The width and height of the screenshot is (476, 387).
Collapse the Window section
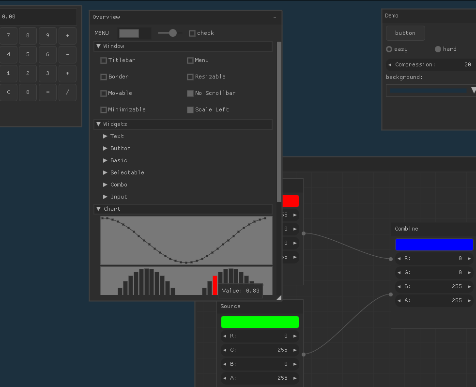pyautogui.click(x=99, y=46)
